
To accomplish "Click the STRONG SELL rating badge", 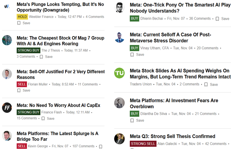I will click(x=143, y=144).
